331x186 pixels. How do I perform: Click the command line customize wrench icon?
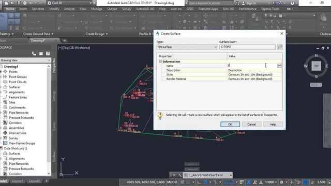click(x=179, y=175)
